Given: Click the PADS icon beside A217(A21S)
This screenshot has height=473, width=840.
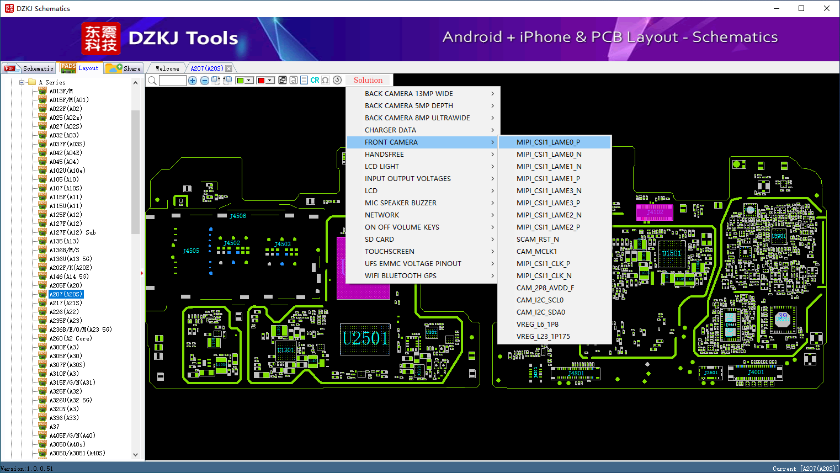Looking at the screenshot, I should click(x=42, y=303).
